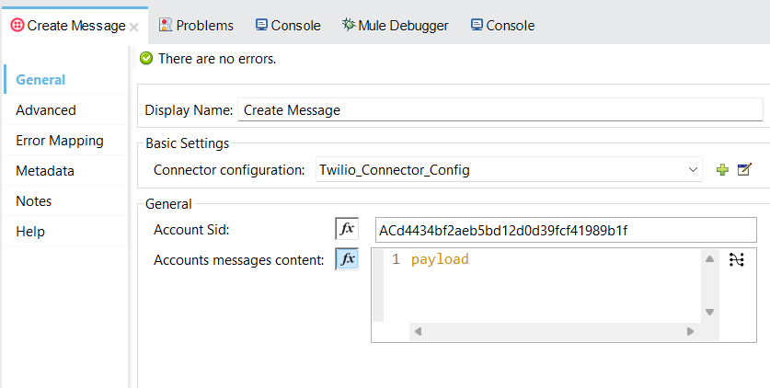The height and width of the screenshot is (388, 770).
Task: Click the 'There are no errors.' message
Action: 217,59
